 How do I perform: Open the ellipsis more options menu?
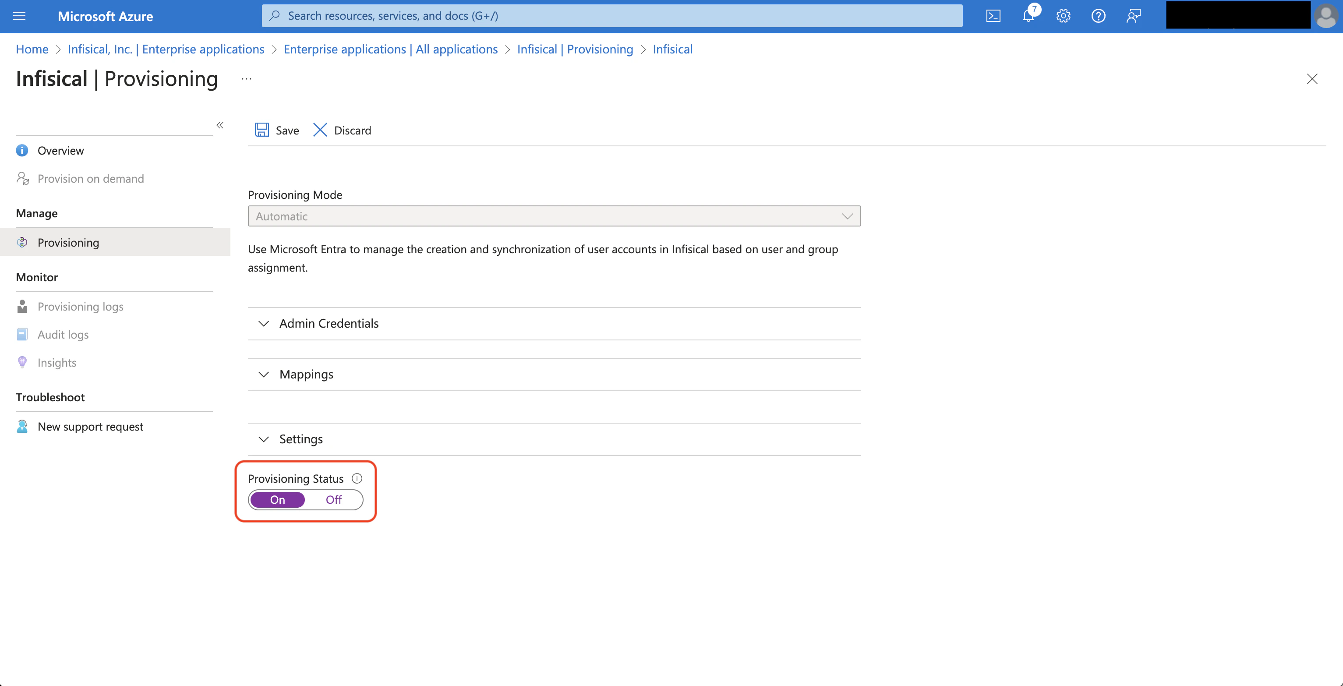(x=247, y=79)
